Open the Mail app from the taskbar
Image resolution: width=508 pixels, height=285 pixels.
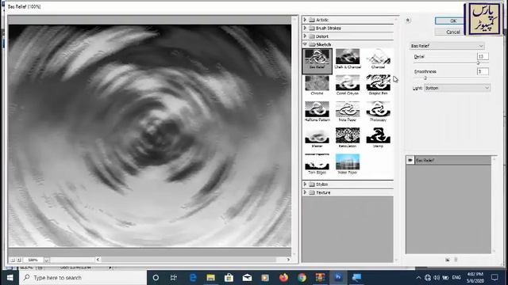coord(247,278)
